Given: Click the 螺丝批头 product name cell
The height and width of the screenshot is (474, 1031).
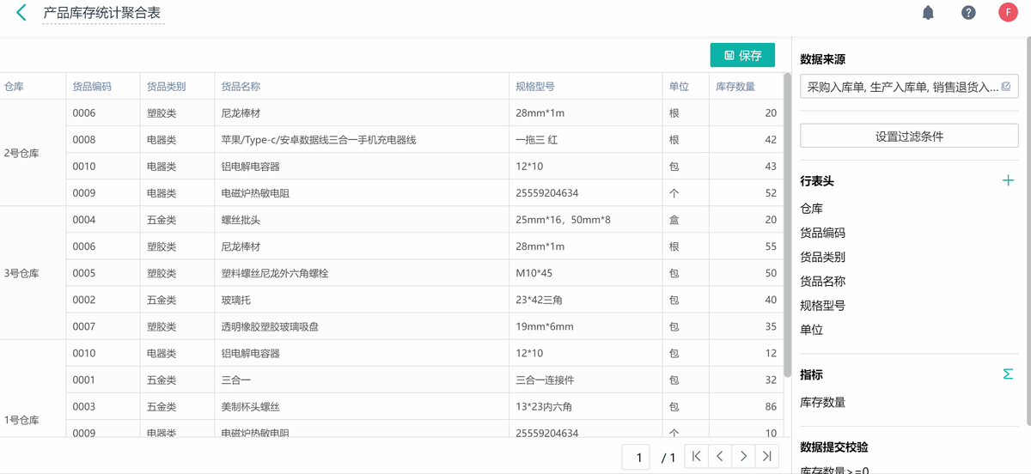Looking at the screenshot, I should pos(362,220).
